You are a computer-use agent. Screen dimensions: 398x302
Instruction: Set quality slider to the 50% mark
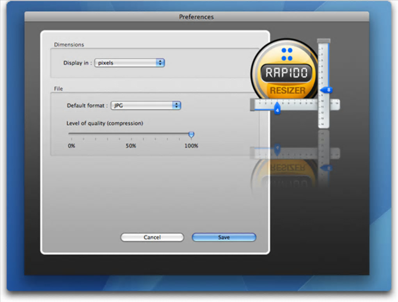131,133
